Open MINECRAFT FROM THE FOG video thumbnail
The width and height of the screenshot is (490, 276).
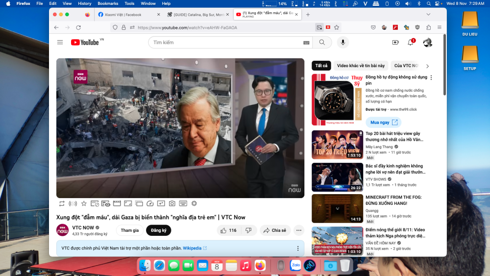338,209
